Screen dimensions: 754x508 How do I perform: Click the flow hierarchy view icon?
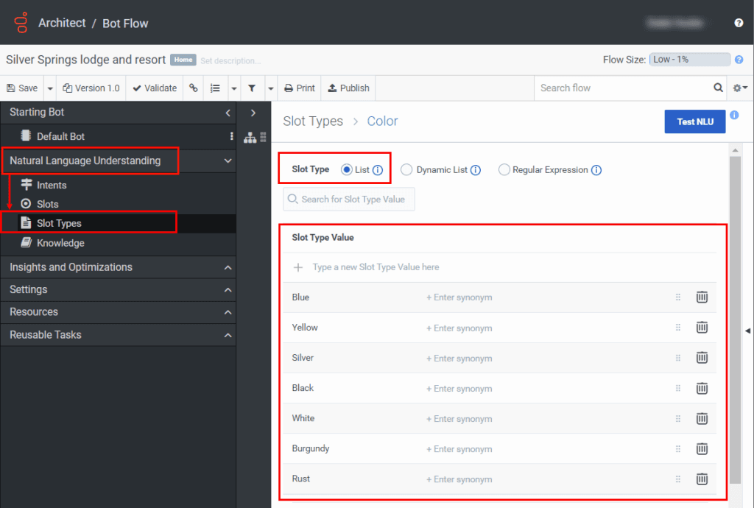point(250,137)
